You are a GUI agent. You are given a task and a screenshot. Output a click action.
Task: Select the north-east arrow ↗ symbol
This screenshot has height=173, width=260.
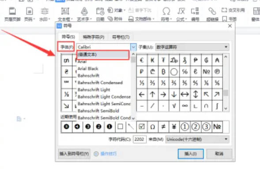tap(217, 95)
